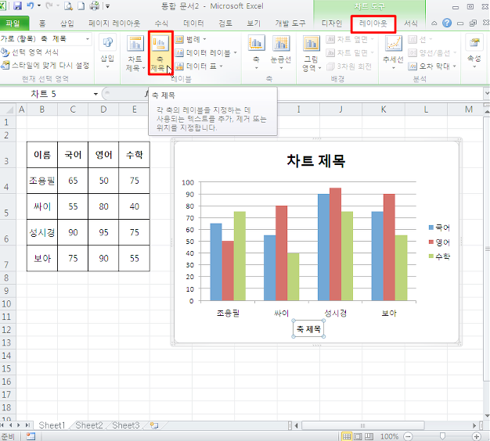
Task: Switch to Sheet3 tab
Action: point(126,425)
